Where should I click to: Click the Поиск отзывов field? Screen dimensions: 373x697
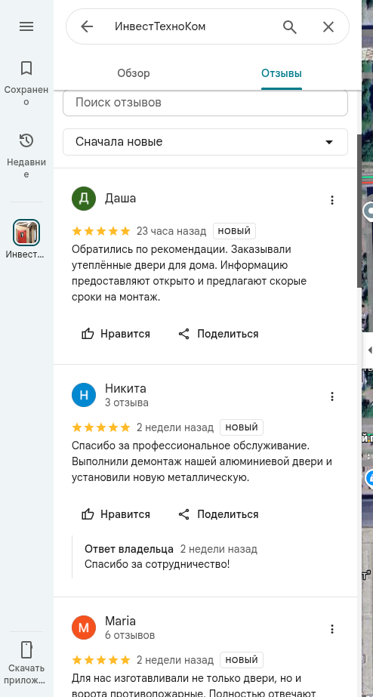click(x=205, y=103)
